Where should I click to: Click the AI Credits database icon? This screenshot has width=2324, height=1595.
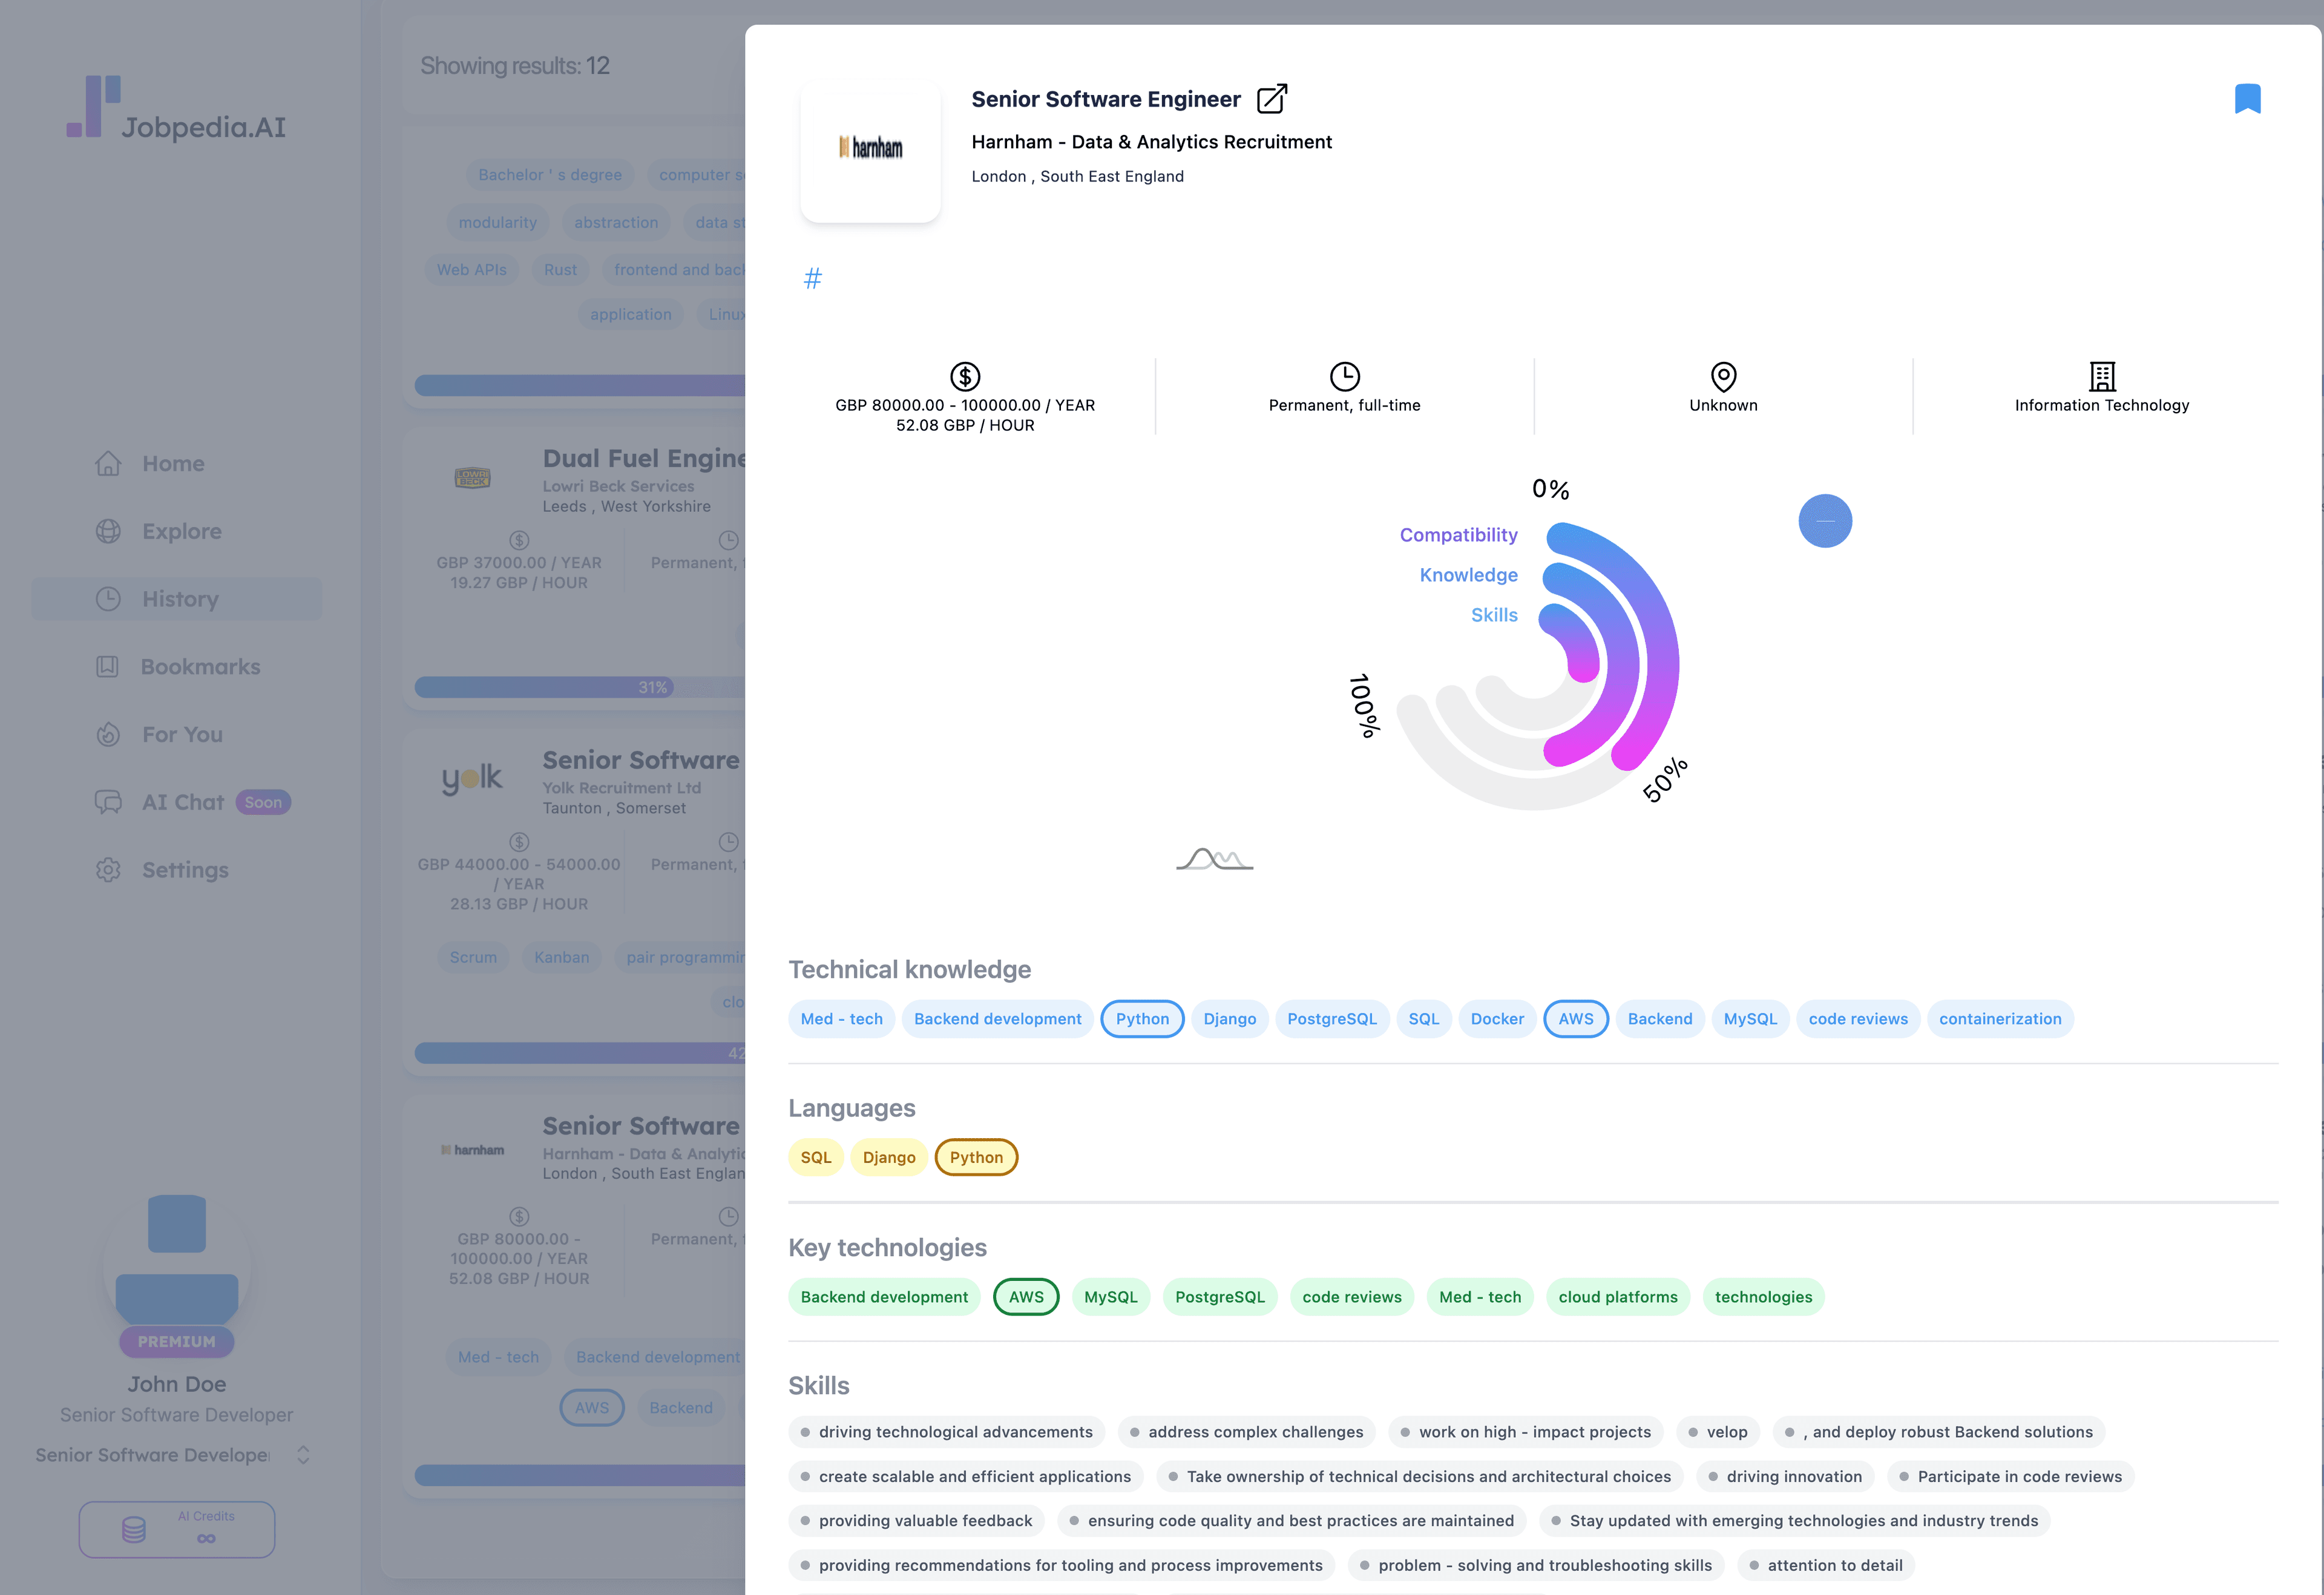coord(133,1529)
